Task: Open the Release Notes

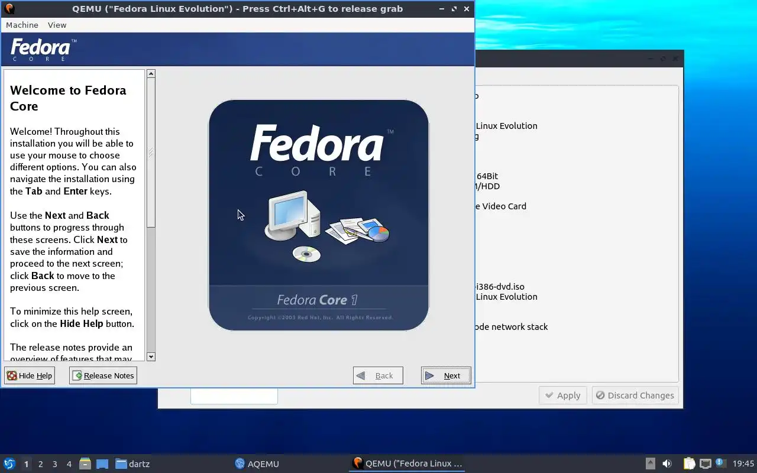Action: [x=103, y=375]
